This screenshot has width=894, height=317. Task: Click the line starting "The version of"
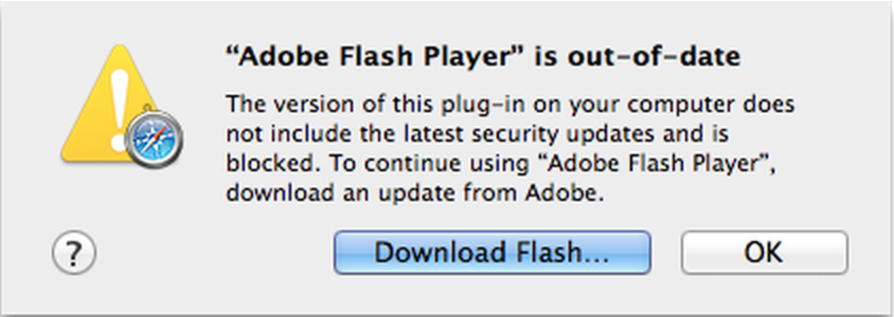coord(509,104)
